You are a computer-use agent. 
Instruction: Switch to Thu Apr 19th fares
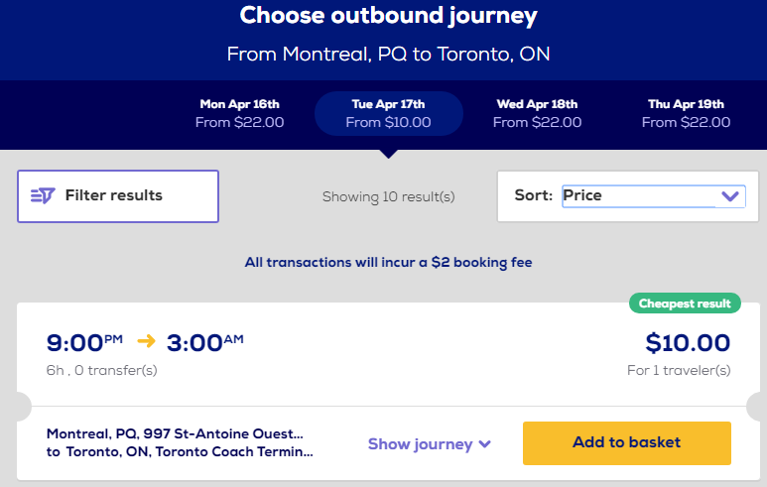point(686,113)
